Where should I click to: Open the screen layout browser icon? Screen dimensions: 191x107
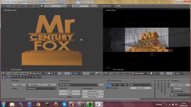(x=42, y=6)
